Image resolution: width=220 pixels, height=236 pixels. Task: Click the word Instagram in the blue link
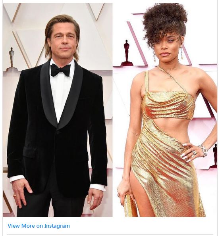click(57, 226)
